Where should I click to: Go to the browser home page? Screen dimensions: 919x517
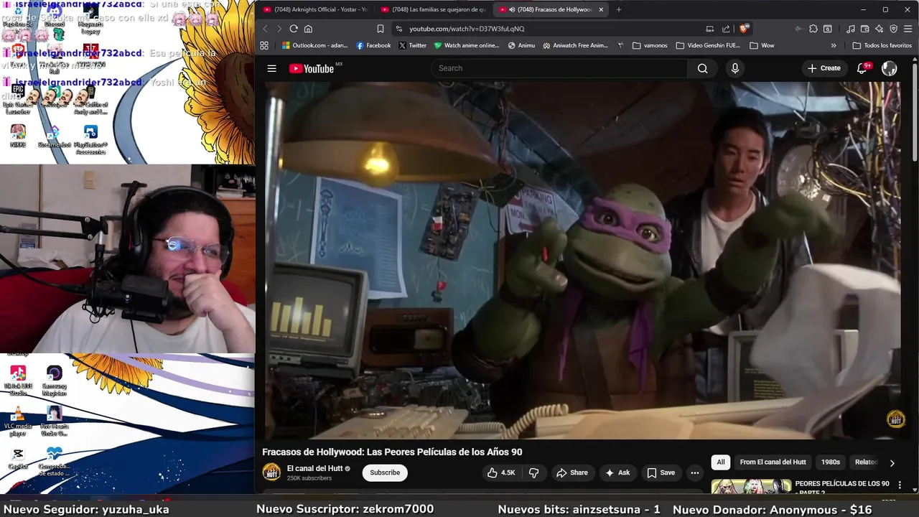click(308, 29)
